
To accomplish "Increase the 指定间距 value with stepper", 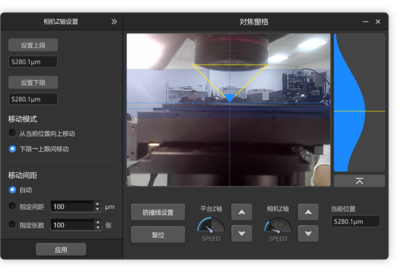I will (x=97, y=204).
